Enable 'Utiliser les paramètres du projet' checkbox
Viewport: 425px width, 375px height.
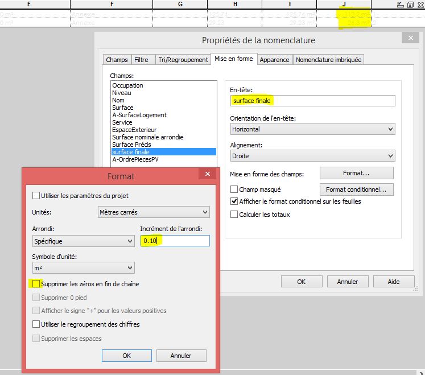pos(36,196)
